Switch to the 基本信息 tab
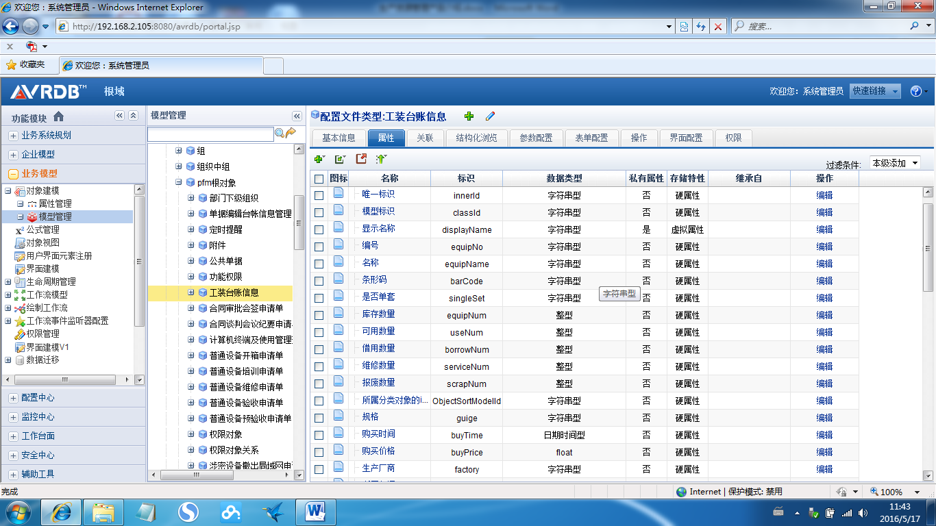 pyautogui.click(x=338, y=138)
